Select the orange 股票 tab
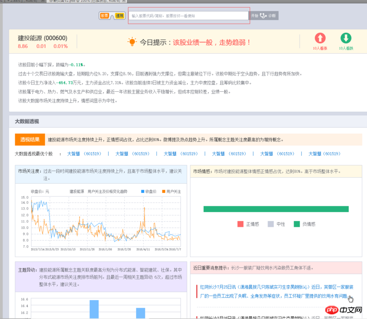Image resolution: width=367 pixels, height=319 pixels. pyautogui.click(x=105, y=16)
